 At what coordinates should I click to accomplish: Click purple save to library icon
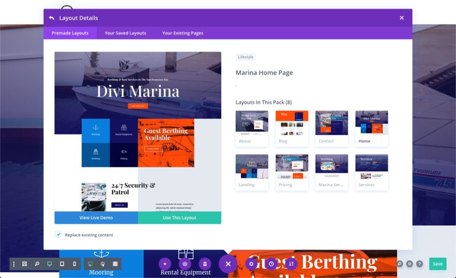[x=185, y=264]
